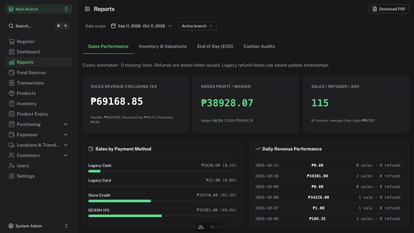The width and height of the screenshot is (414, 233).
Task: Click the Expenses wallet icon
Action: pyautogui.click(x=12, y=135)
